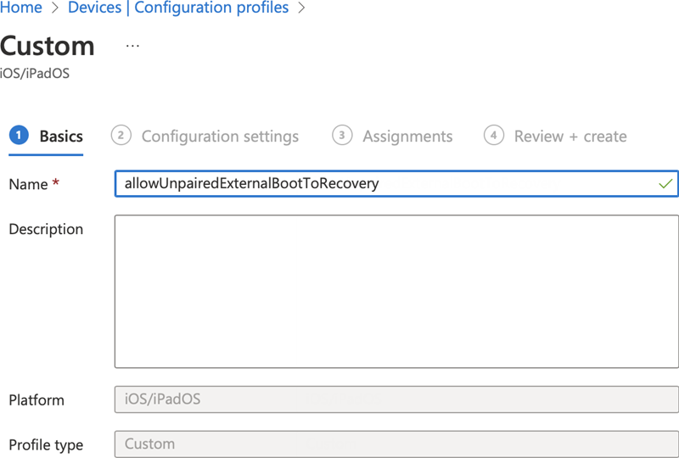Click the Name input field
679x458 pixels.
(396, 183)
